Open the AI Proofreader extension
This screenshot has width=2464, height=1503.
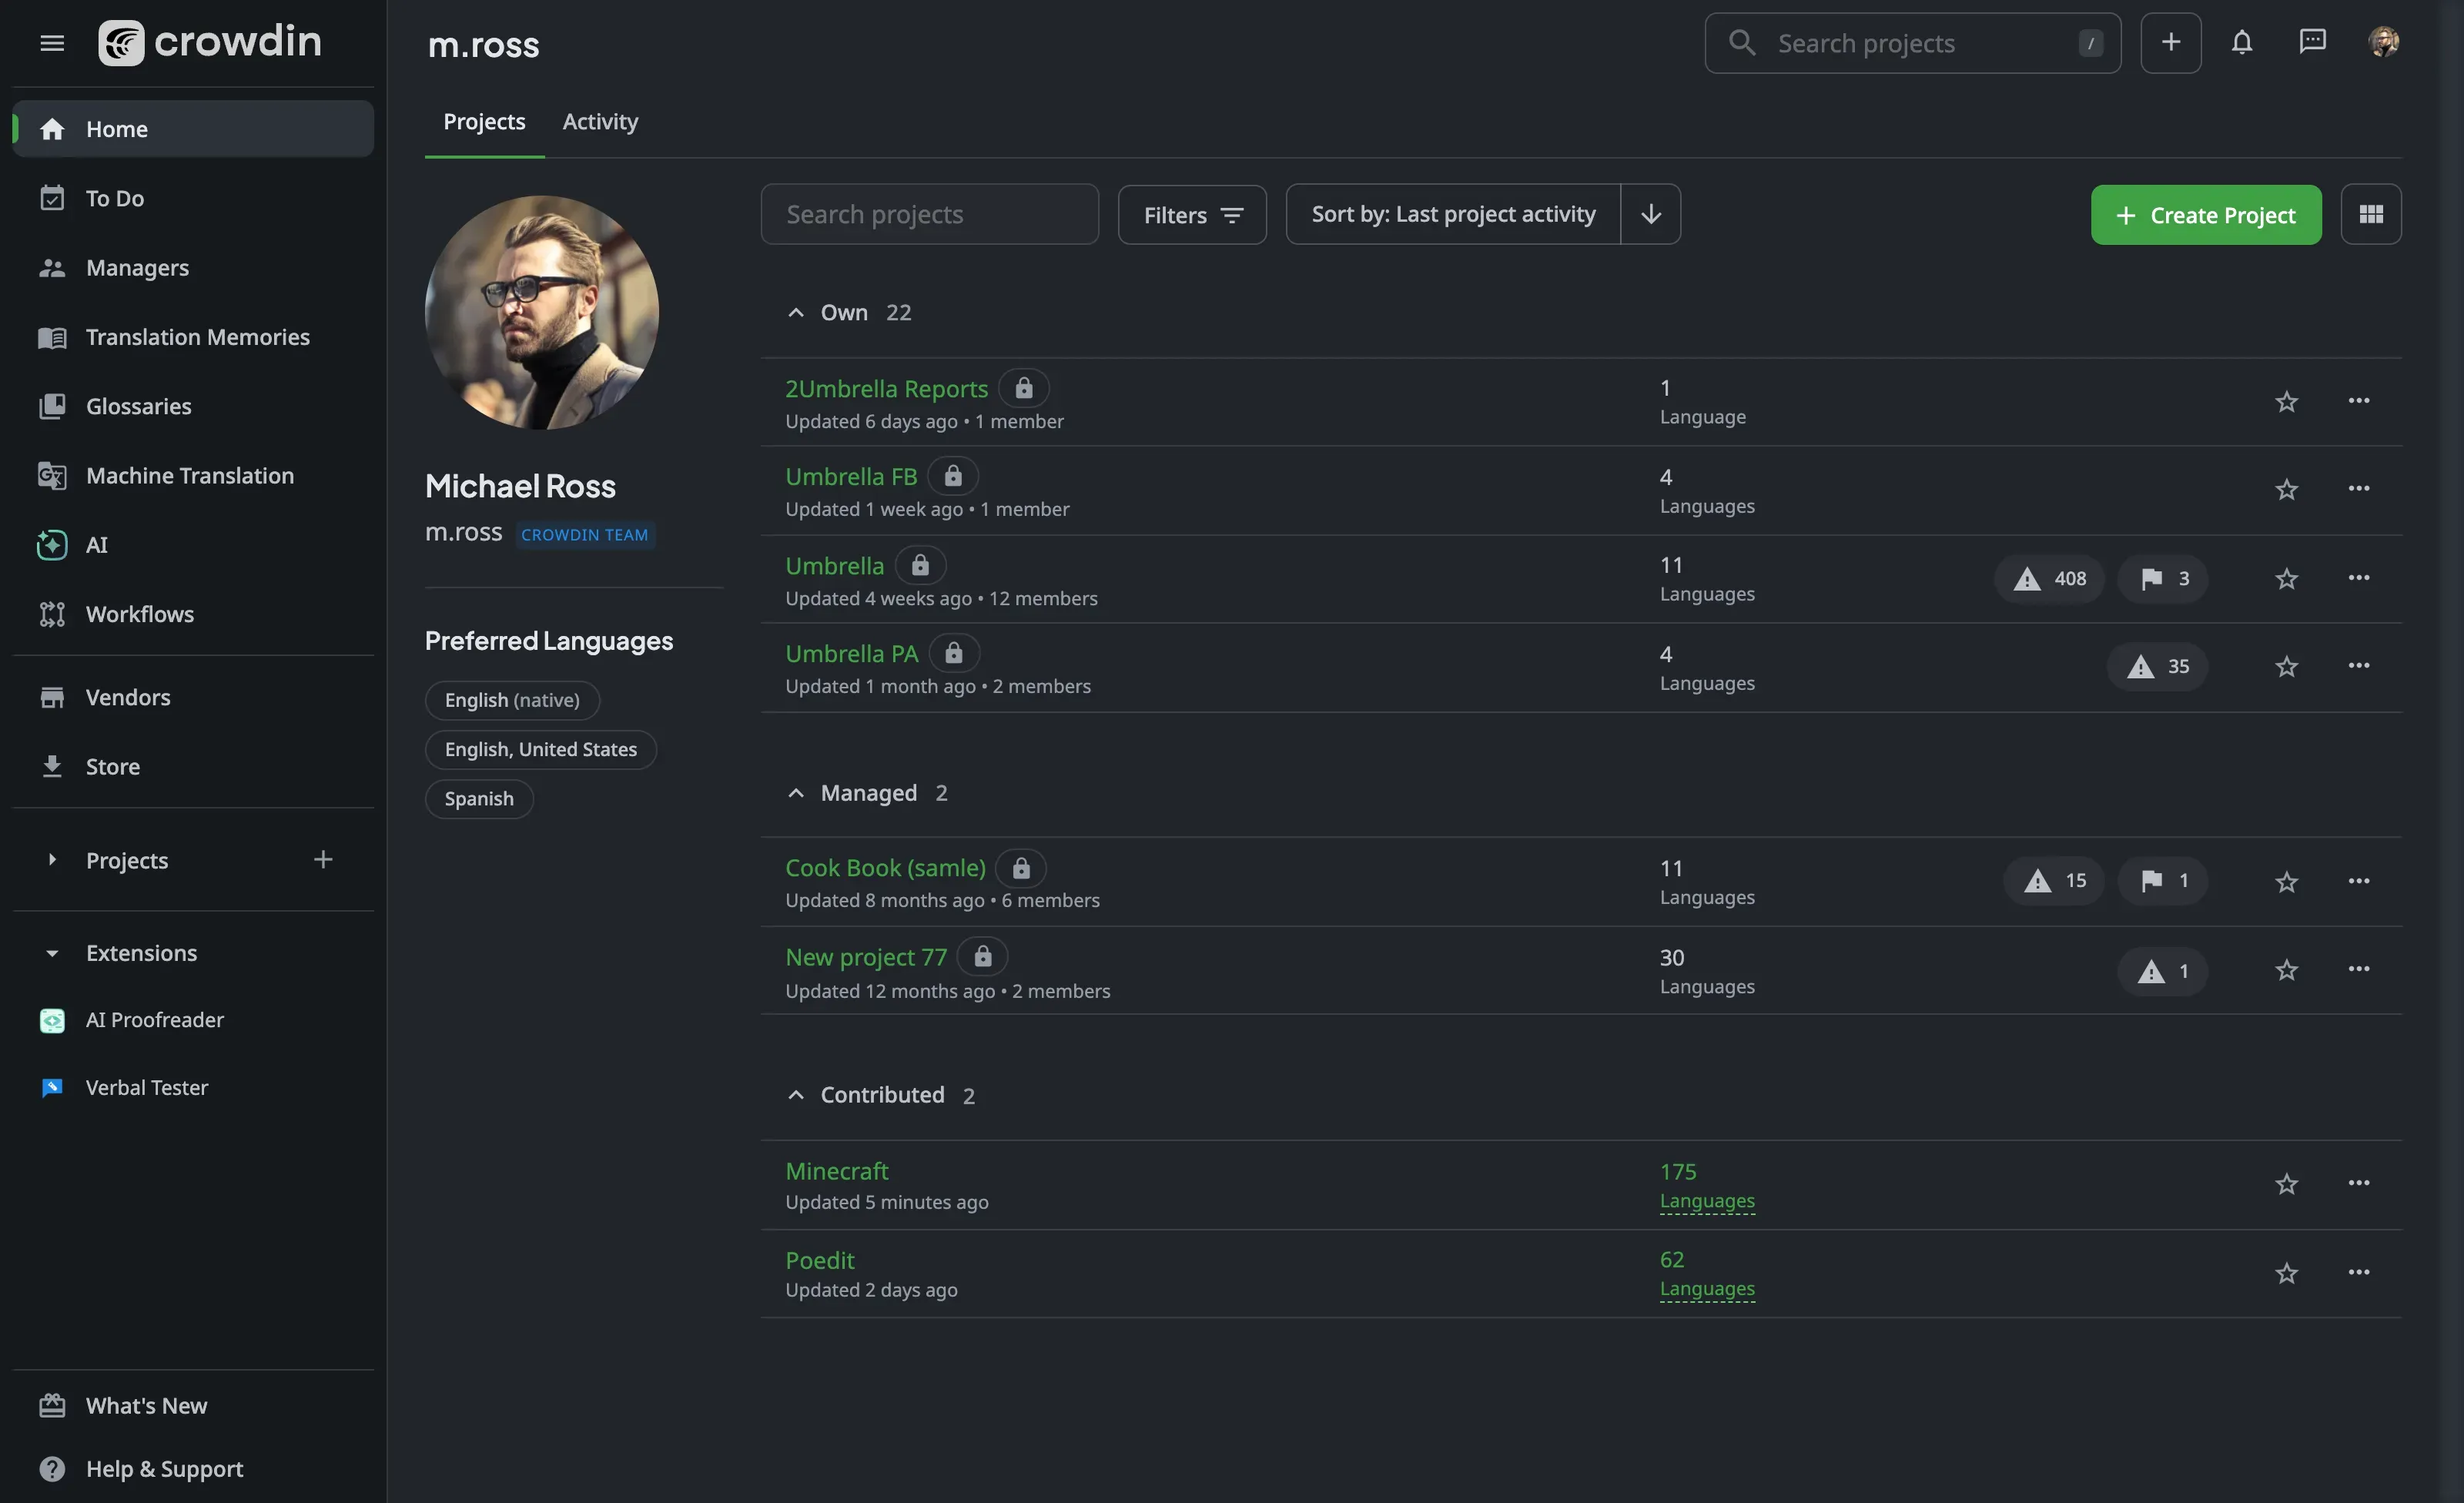(x=155, y=1020)
